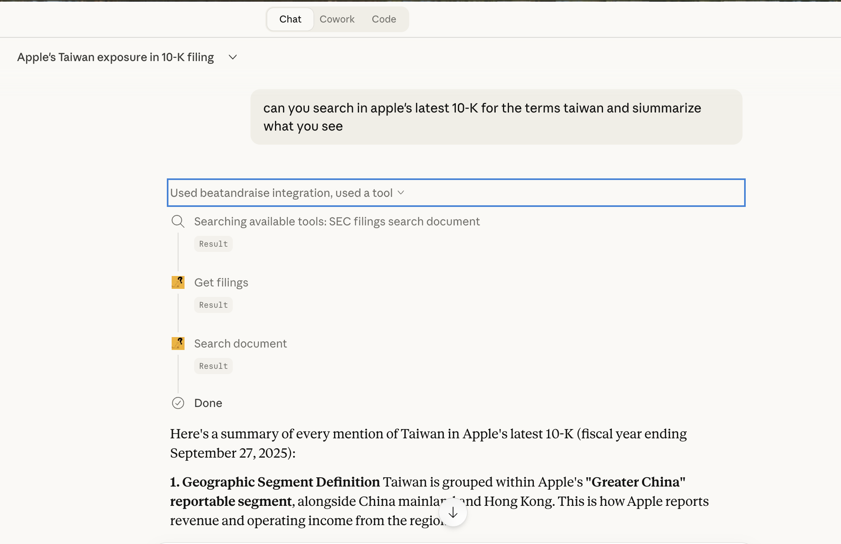Open the Result under Search document

coord(213,366)
